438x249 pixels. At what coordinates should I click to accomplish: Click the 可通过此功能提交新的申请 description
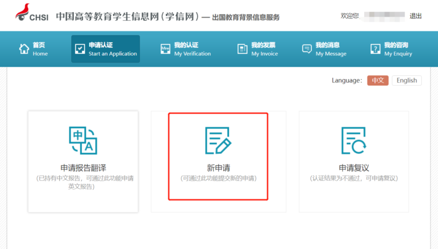[218, 178]
